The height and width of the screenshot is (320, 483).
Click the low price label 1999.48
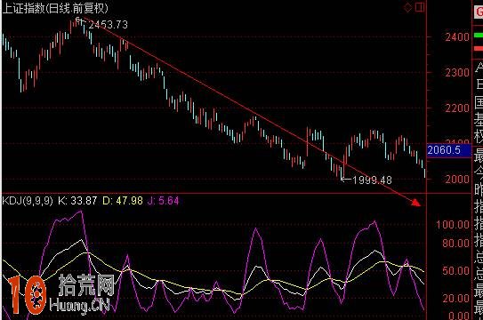point(372,180)
